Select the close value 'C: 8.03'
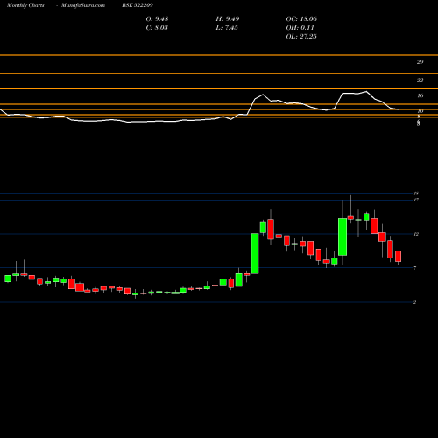This screenshot has height=438, width=438. [x=157, y=28]
